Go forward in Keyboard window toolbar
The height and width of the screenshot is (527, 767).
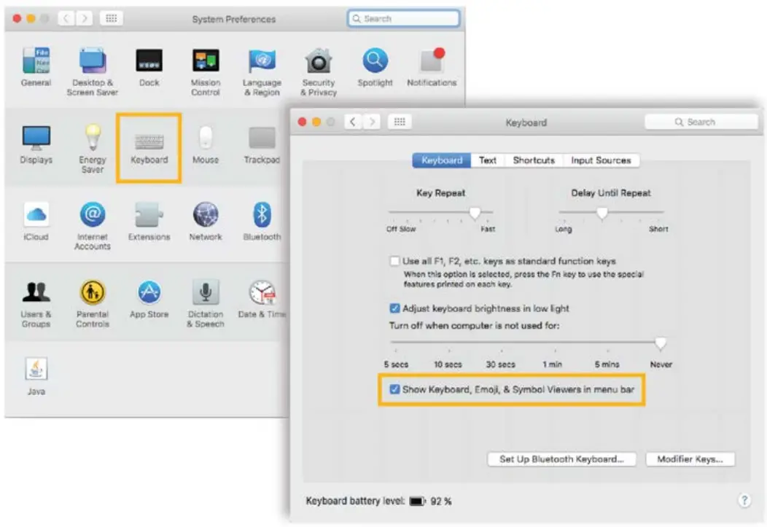point(372,122)
